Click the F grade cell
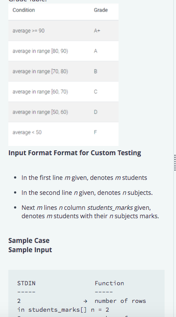Image resolution: width=176 pixels, height=317 pixels. (x=95, y=132)
